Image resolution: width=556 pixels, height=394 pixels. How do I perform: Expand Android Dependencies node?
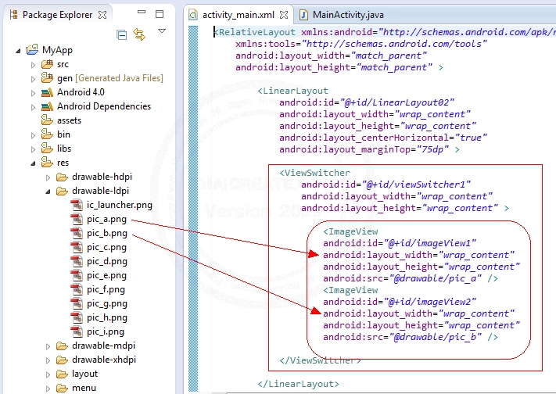34,107
